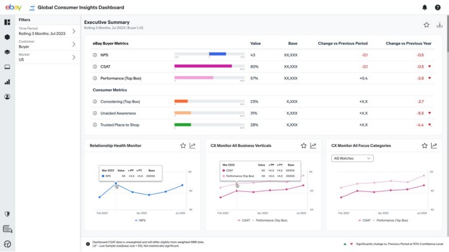
Task: Click the eBay logo
Action: pyautogui.click(x=13, y=7)
